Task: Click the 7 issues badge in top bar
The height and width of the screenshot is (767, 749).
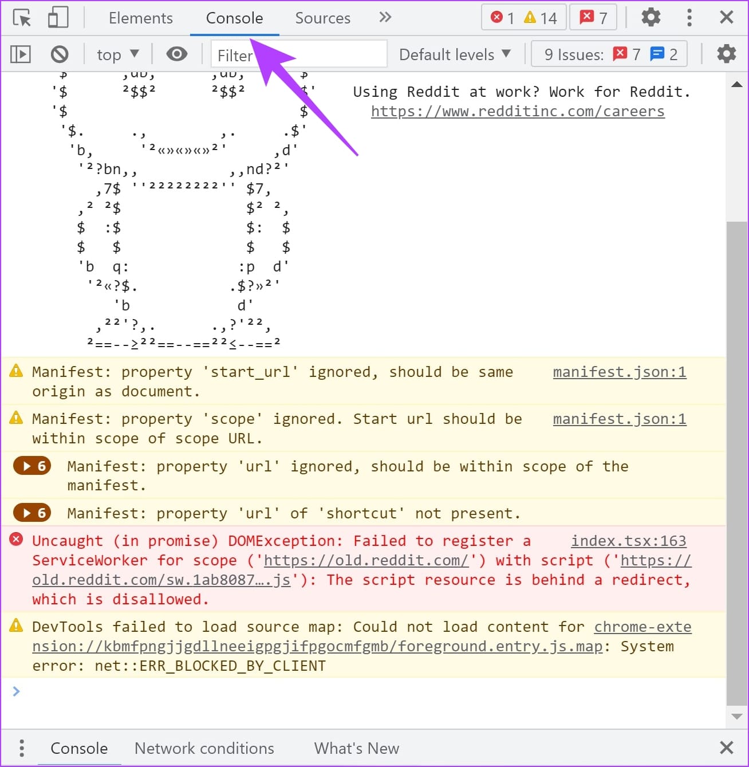Action: pos(594,18)
